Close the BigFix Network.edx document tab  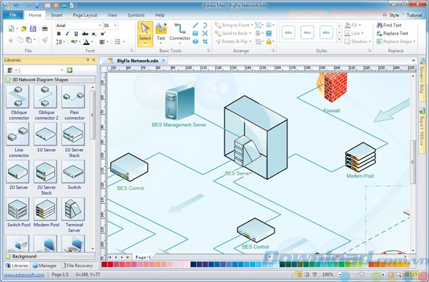(x=163, y=61)
